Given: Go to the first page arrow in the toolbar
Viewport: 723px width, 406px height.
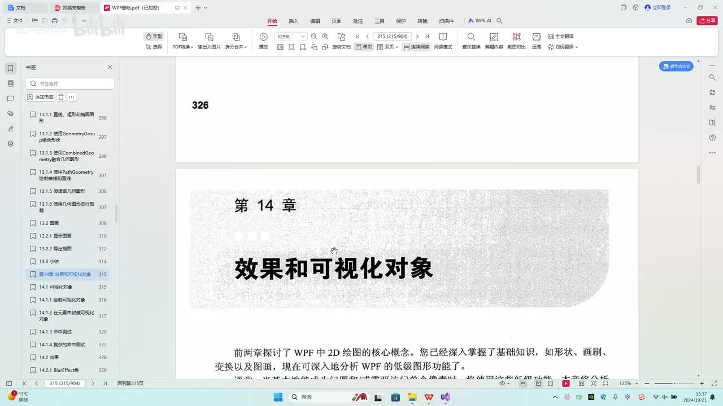Looking at the screenshot, I should click(x=358, y=36).
